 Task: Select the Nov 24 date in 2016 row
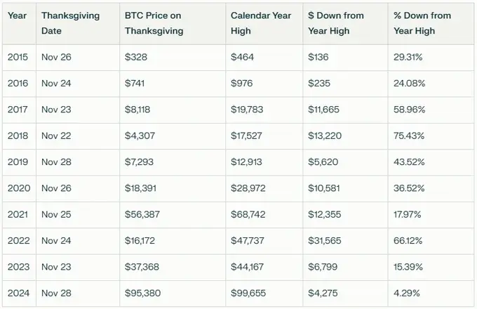click(x=55, y=84)
